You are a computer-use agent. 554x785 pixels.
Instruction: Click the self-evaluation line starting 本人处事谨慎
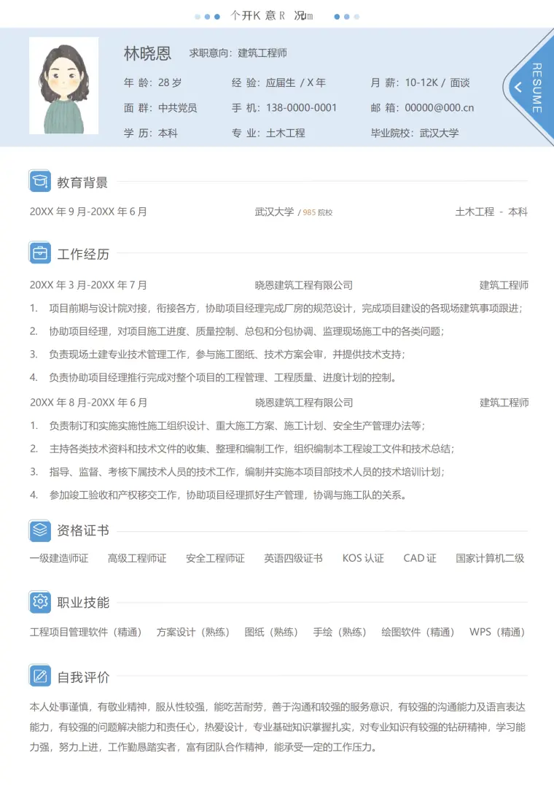pyautogui.click(x=278, y=707)
